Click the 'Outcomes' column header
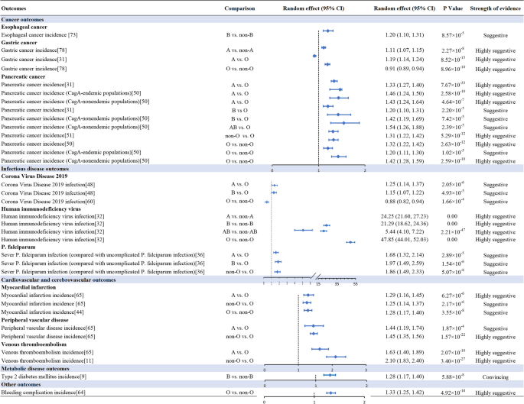This screenshot has width=524, height=404. tap(14, 8)
